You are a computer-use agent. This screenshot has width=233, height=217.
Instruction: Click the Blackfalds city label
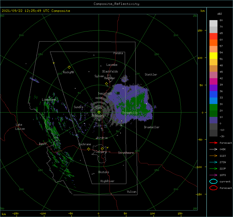tap(110, 71)
